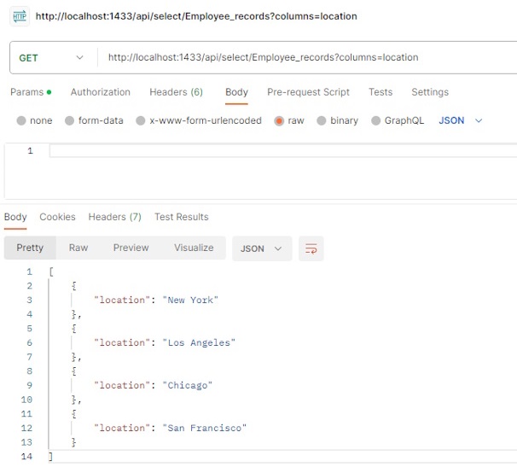Viewport: 517px width, 473px height.
Task: Switch to the Authorization tab
Action: click(100, 92)
